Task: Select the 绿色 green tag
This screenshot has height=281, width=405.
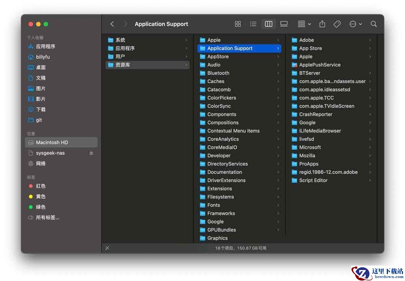Action: click(x=61, y=207)
